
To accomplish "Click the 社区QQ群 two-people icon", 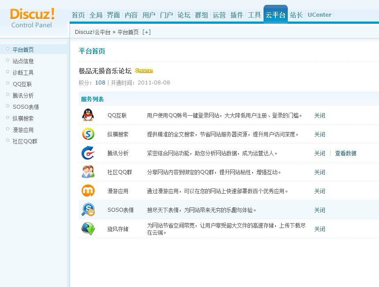I will 88,172.
